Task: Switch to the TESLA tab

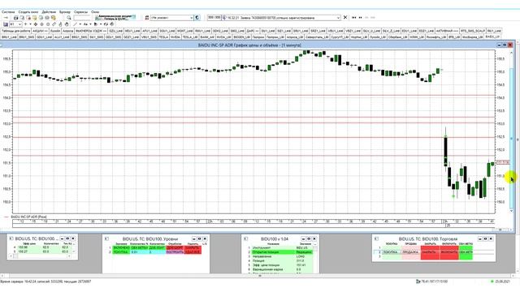Action: point(164,37)
